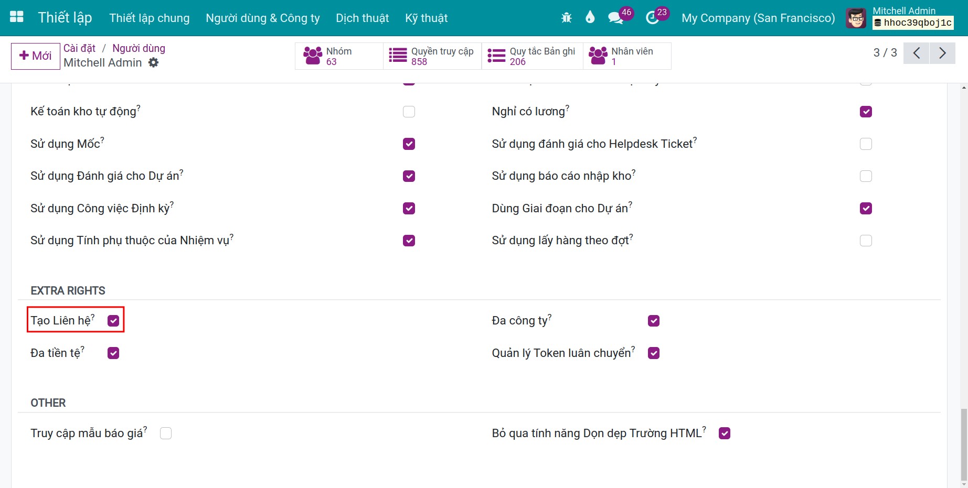
Task: Click the Nhân viên people icon
Action: (x=598, y=56)
